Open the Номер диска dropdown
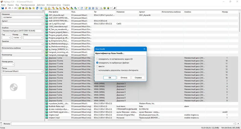241x129 pixels. (x=13, y=64)
